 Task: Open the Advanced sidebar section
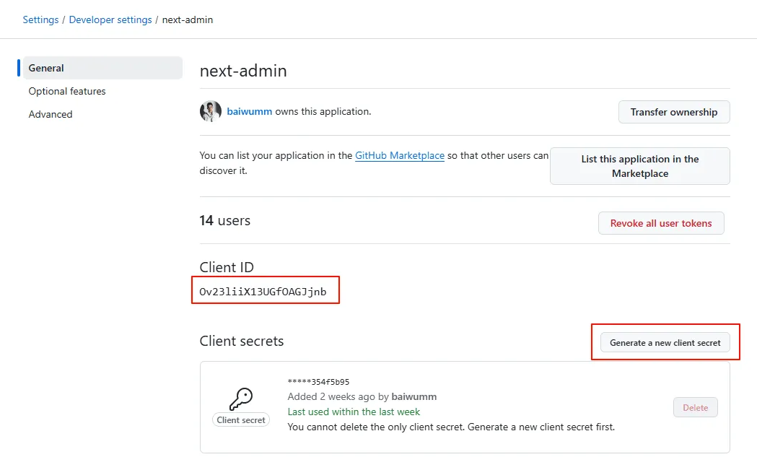[x=51, y=115]
